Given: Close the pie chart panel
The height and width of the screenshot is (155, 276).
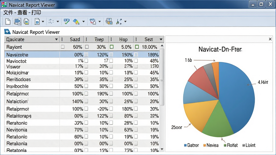Looking at the screenshot, I should (270, 39).
